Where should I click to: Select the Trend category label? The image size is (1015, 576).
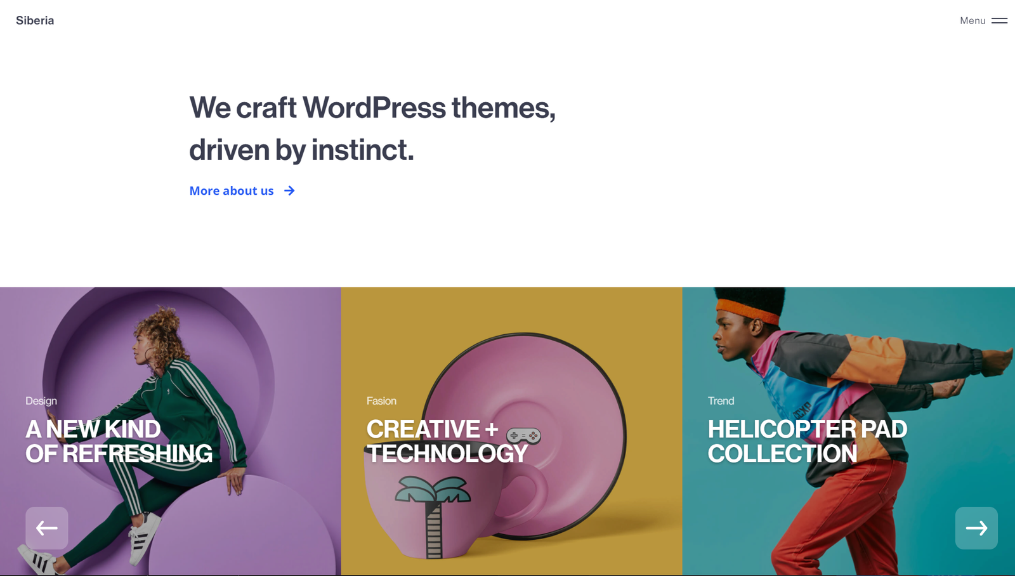[x=721, y=401]
